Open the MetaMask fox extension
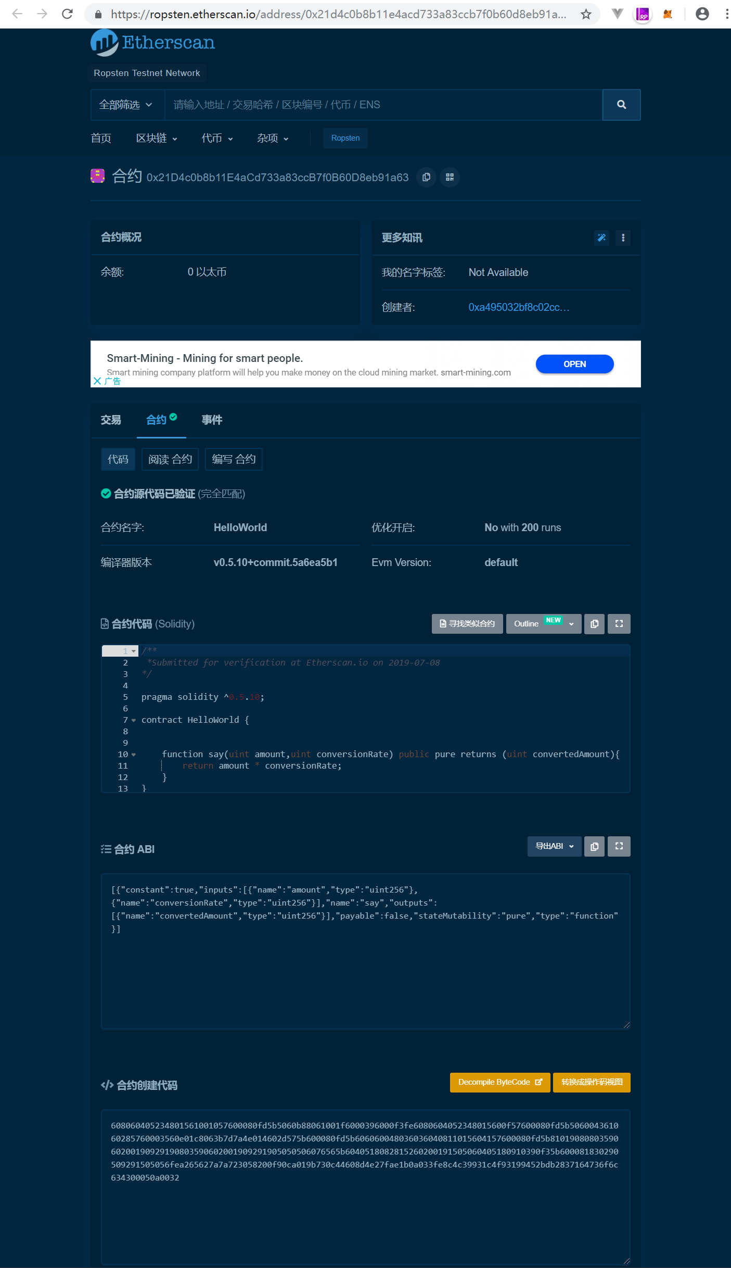The width and height of the screenshot is (731, 1268). point(668,14)
